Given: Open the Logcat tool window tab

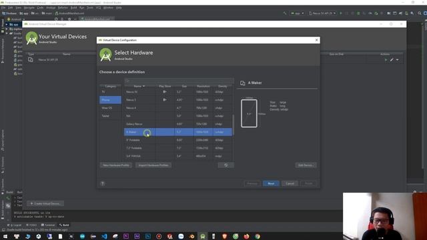Looking at the screenshot, I should coord(14,225).
